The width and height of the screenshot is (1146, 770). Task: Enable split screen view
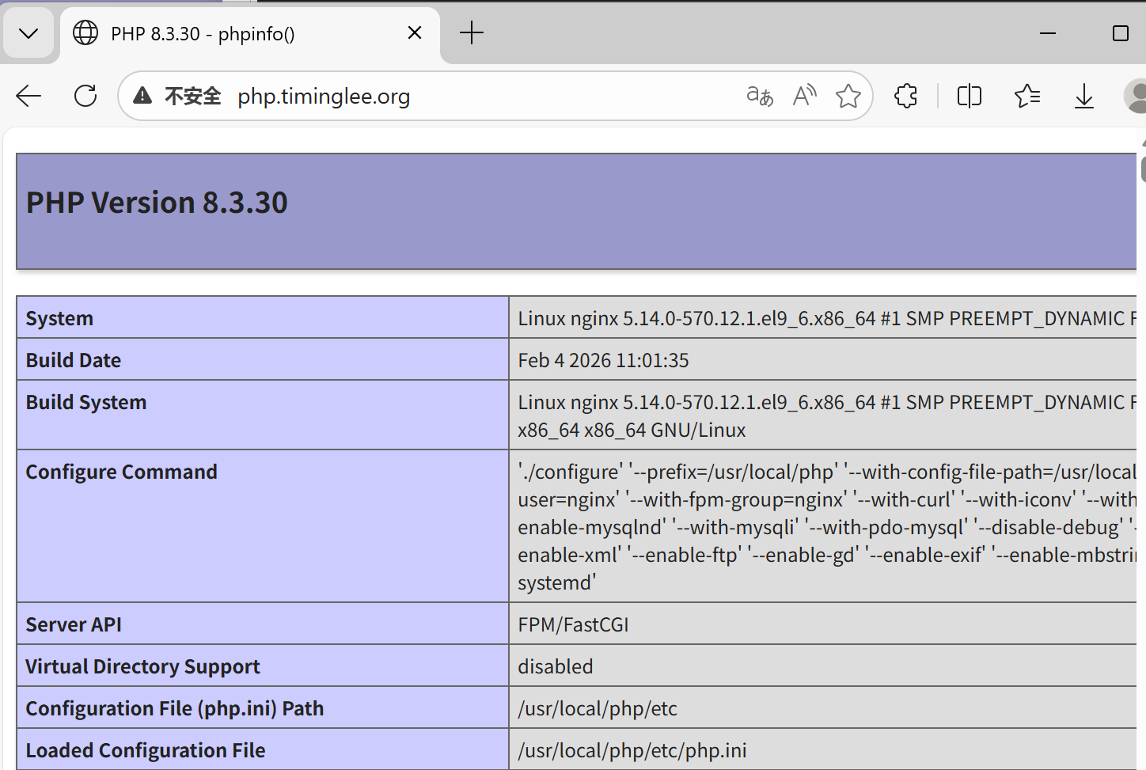[970, 97]
